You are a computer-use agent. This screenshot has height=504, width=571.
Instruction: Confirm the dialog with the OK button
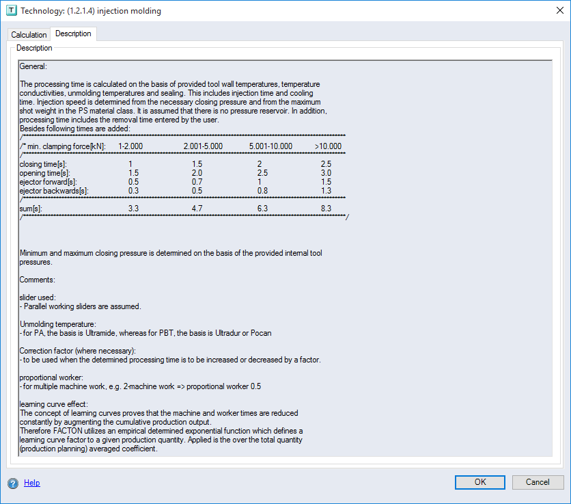(x=479, y=482)
